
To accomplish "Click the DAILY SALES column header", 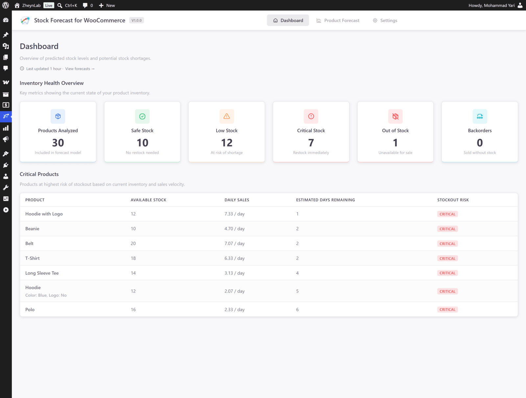I will tap(237, 200).
